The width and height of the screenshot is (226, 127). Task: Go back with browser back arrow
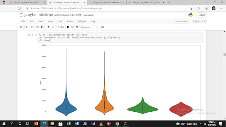[5, 8]
